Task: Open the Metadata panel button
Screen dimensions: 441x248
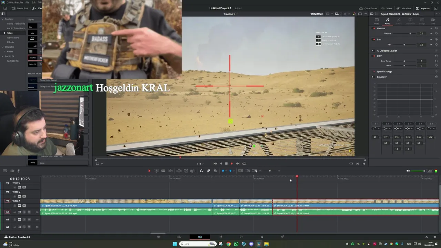Action: [x=404, y=8]
